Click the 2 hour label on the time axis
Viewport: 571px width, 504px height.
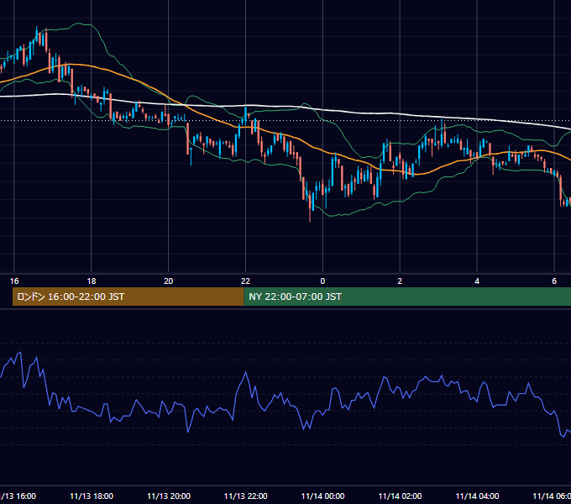(400, 281)
